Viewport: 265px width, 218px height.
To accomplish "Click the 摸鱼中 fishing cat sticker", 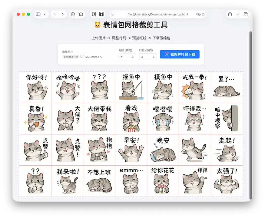I will point(131,87).
